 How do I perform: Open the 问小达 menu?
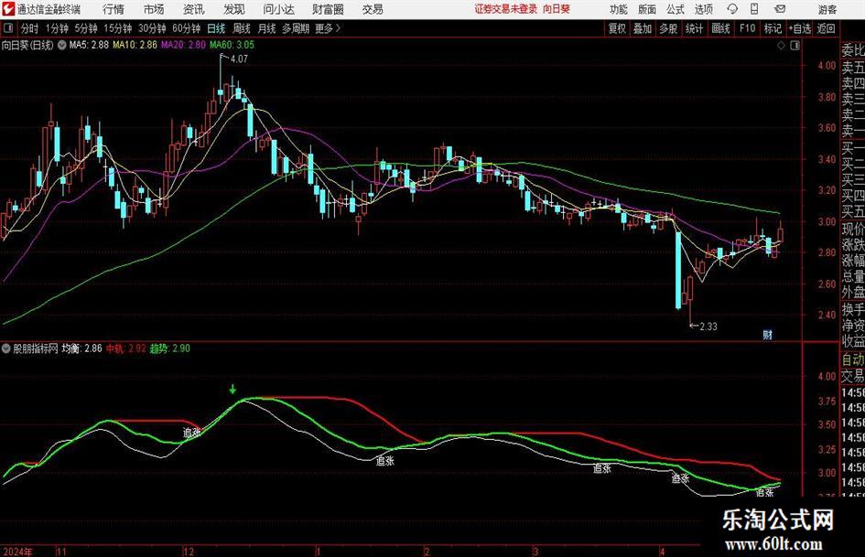[x=278, y=9]
